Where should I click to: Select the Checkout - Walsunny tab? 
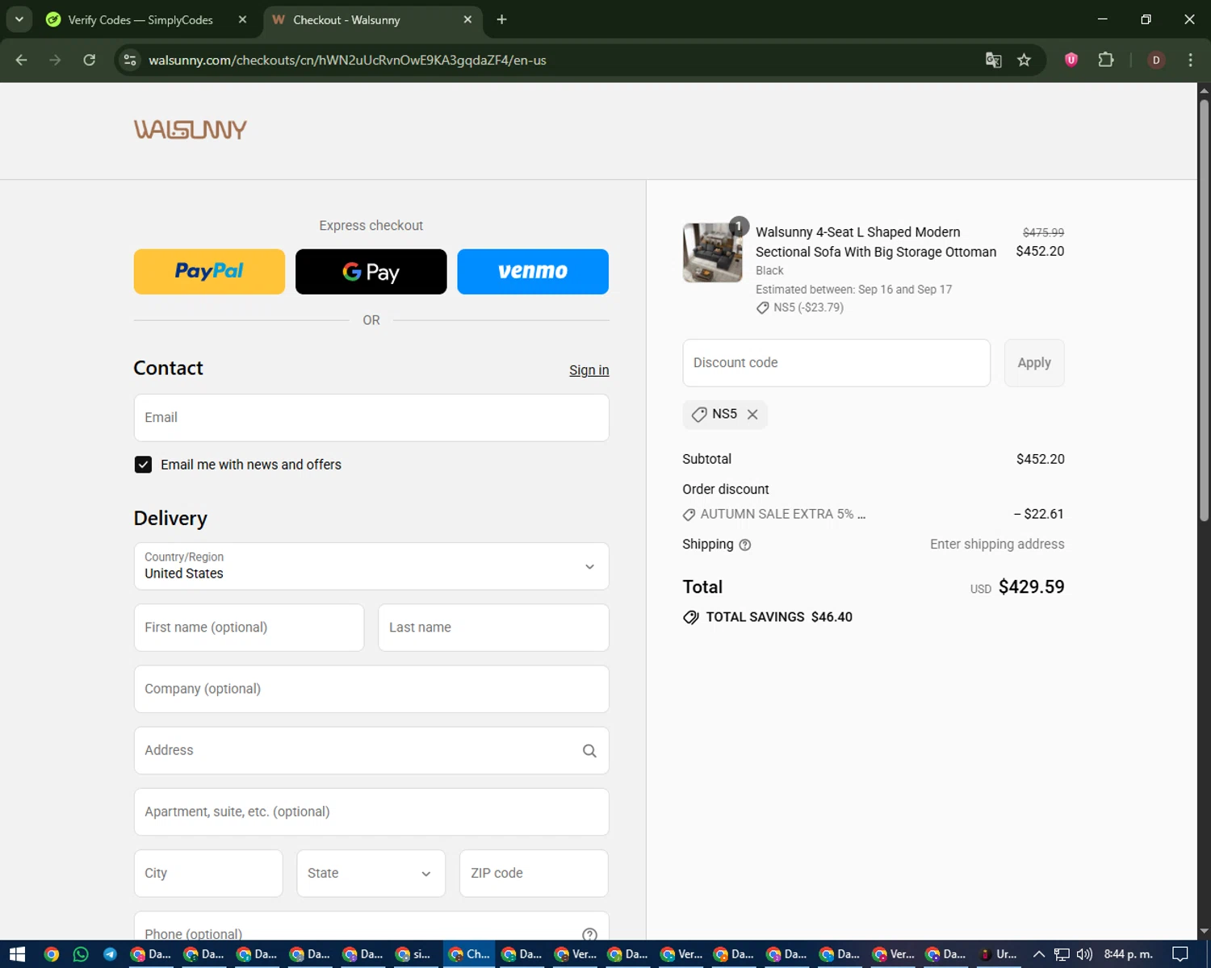[x=346, y=19]
